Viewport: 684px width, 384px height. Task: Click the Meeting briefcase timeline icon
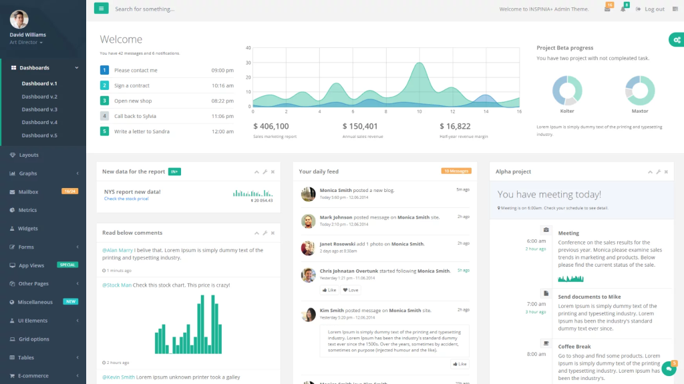[x=546, y=230]
